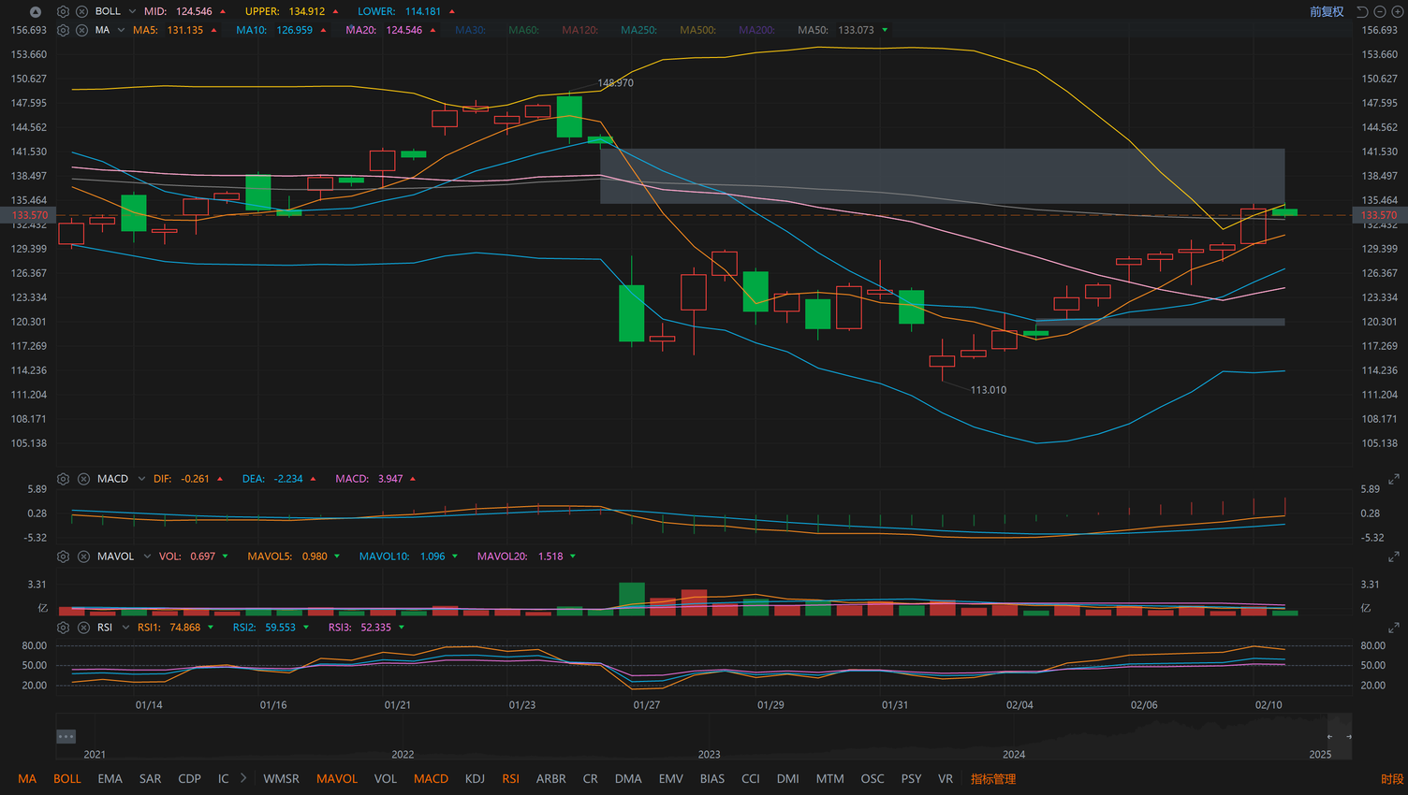Viewport: 1408px width, 795px height.
Task: Click the red 133.570 current price tag on left axis
Action: pos(29,215)
